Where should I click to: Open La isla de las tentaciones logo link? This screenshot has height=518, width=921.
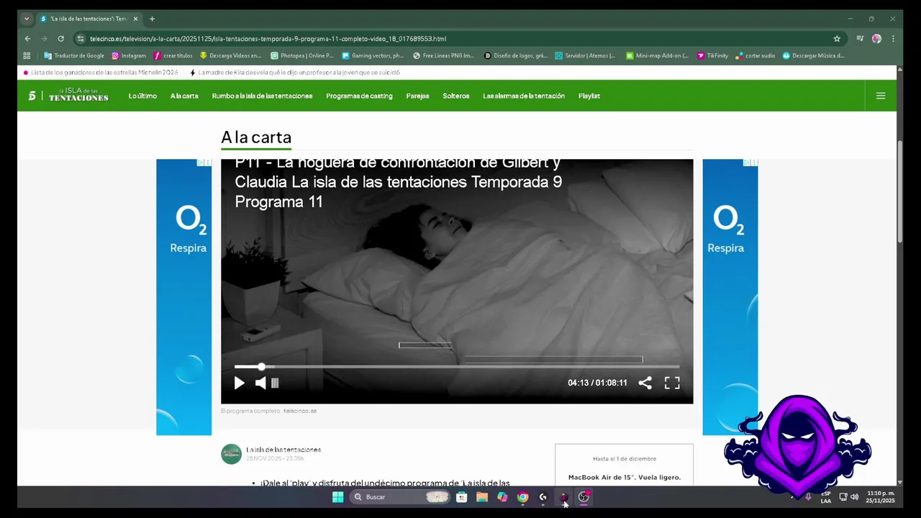click(x=78, y=95)
